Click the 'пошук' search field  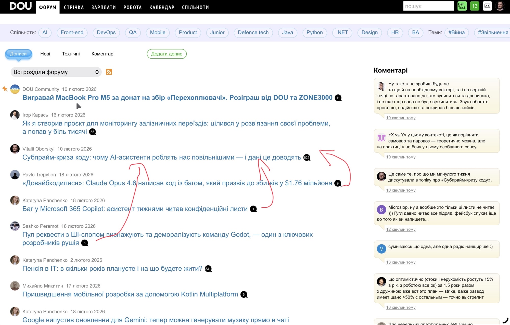(428, 6)
